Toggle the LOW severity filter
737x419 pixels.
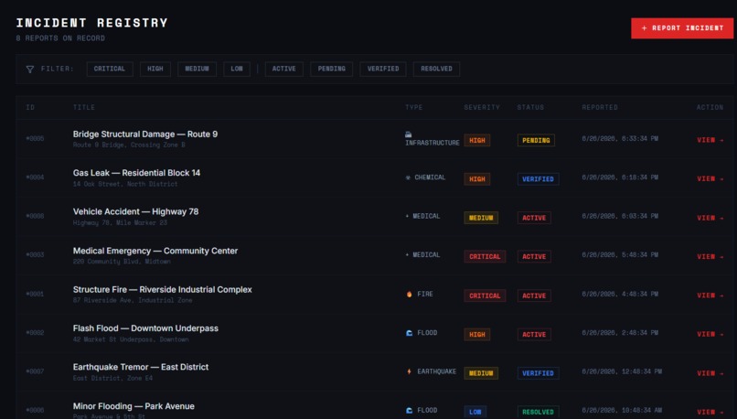click(237, 69)
